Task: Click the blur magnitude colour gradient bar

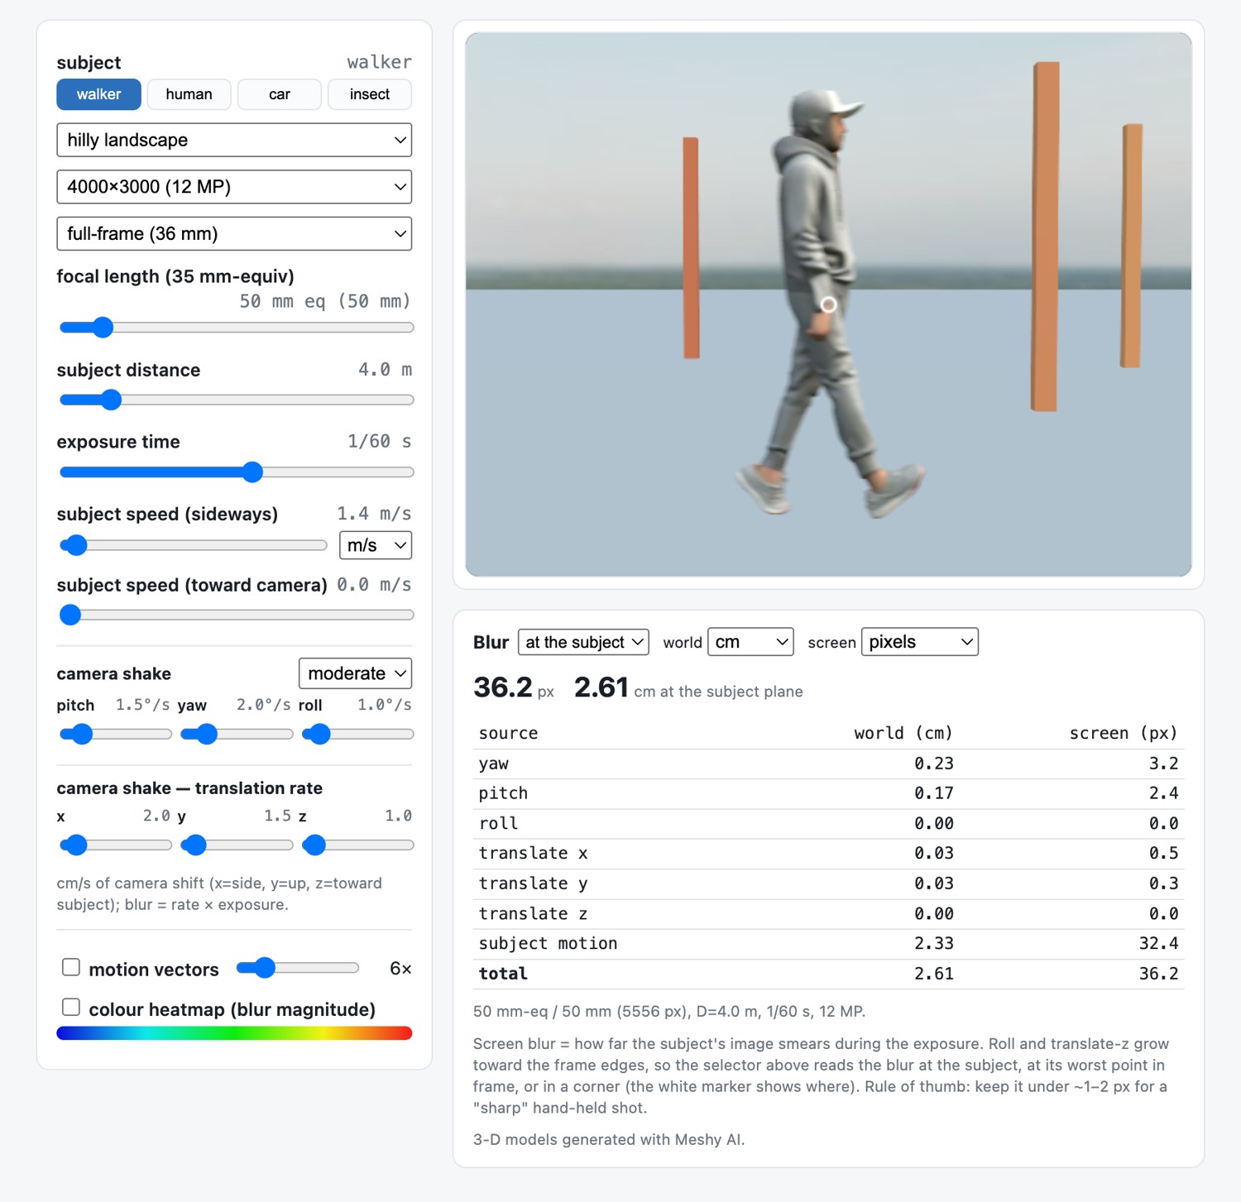Action: click(234, 1033)
